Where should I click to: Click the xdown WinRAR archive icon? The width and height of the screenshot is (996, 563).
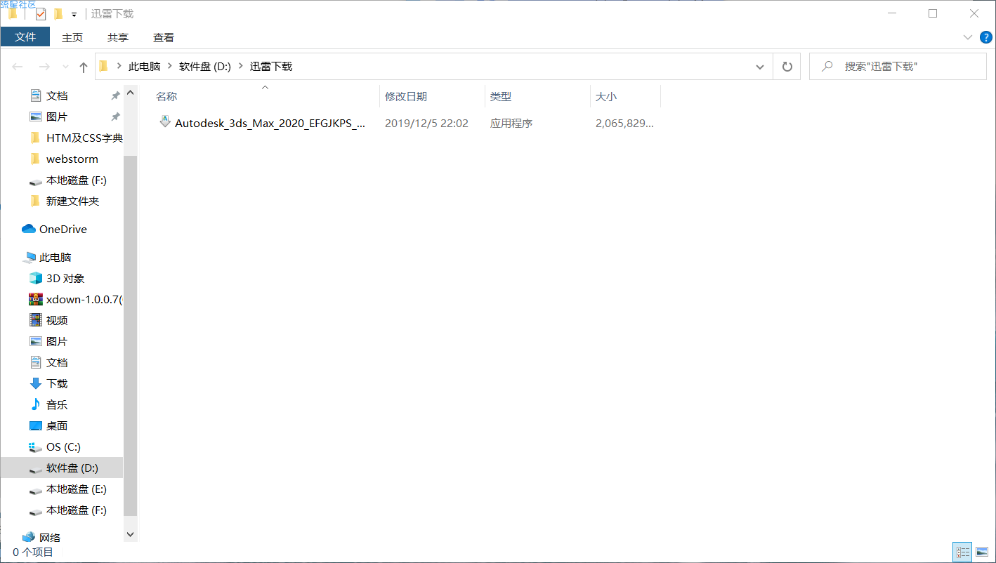tap(36, 299)
